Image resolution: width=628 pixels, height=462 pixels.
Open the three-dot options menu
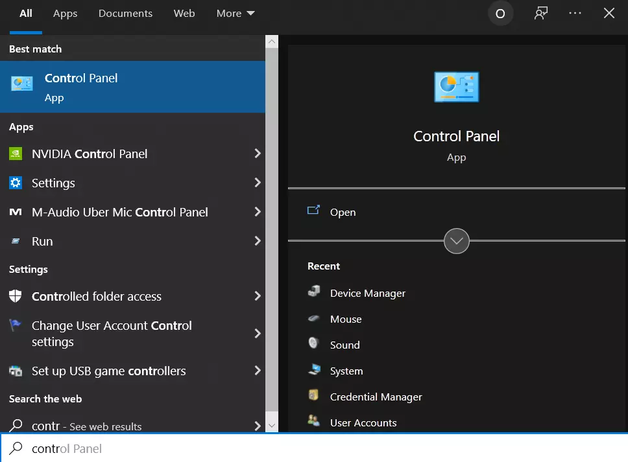pos(575,13)
